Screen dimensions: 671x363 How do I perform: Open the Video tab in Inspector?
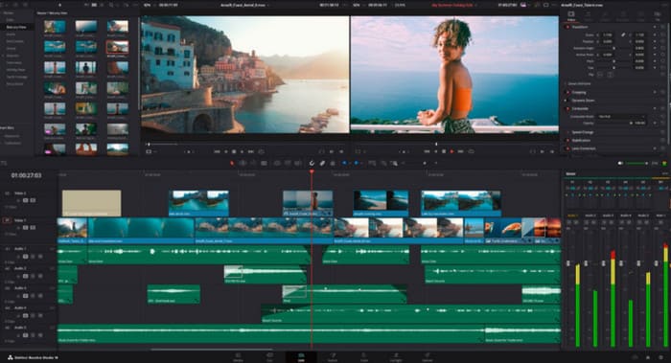571,16
